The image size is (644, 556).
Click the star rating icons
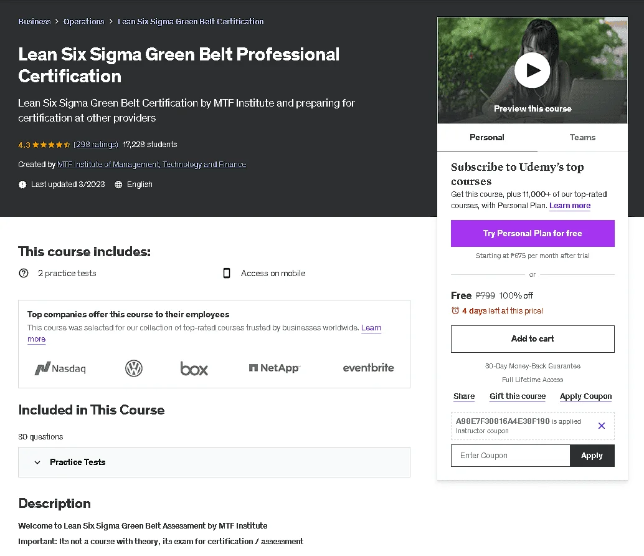[51, 145]
